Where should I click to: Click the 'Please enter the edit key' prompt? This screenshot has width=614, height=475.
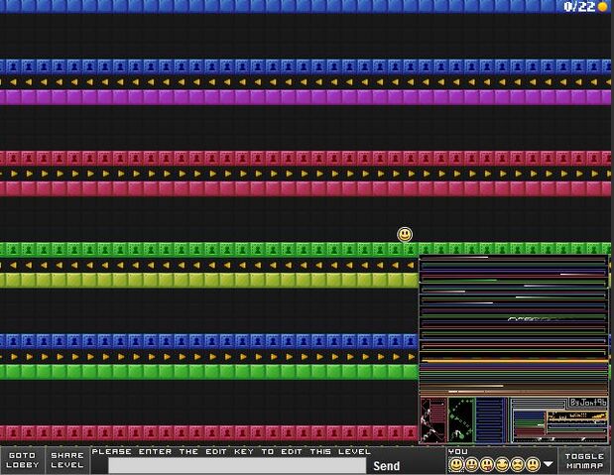click(x=231, y=451)
